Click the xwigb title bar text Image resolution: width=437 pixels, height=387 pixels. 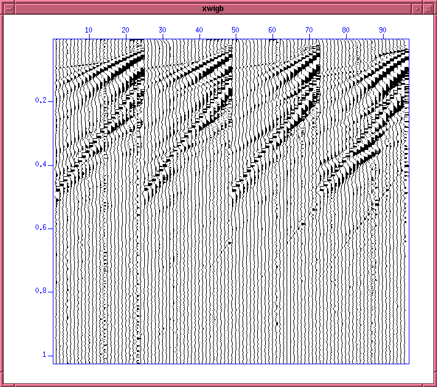coord(218,9)
